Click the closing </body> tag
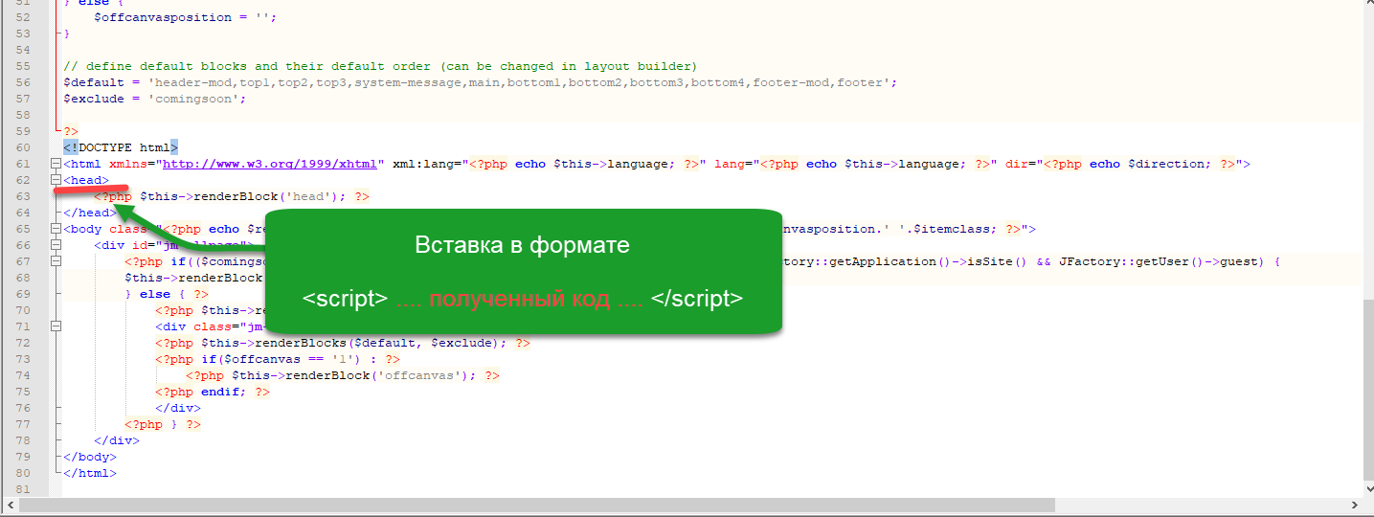Screen dimensions: 1374x517 tap(90, 457)
